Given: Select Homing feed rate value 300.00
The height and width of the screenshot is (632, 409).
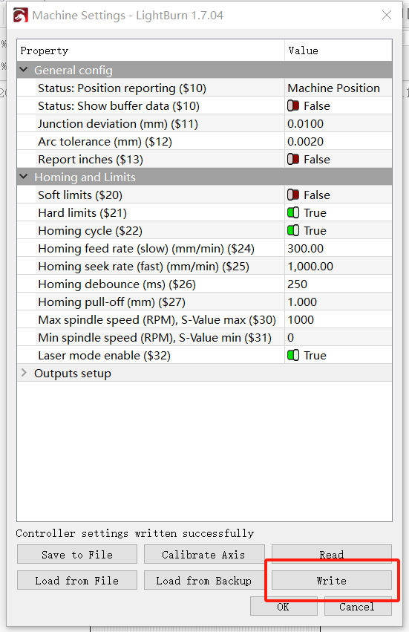Looking at the screenshot, I should click(x=305, y=249).
